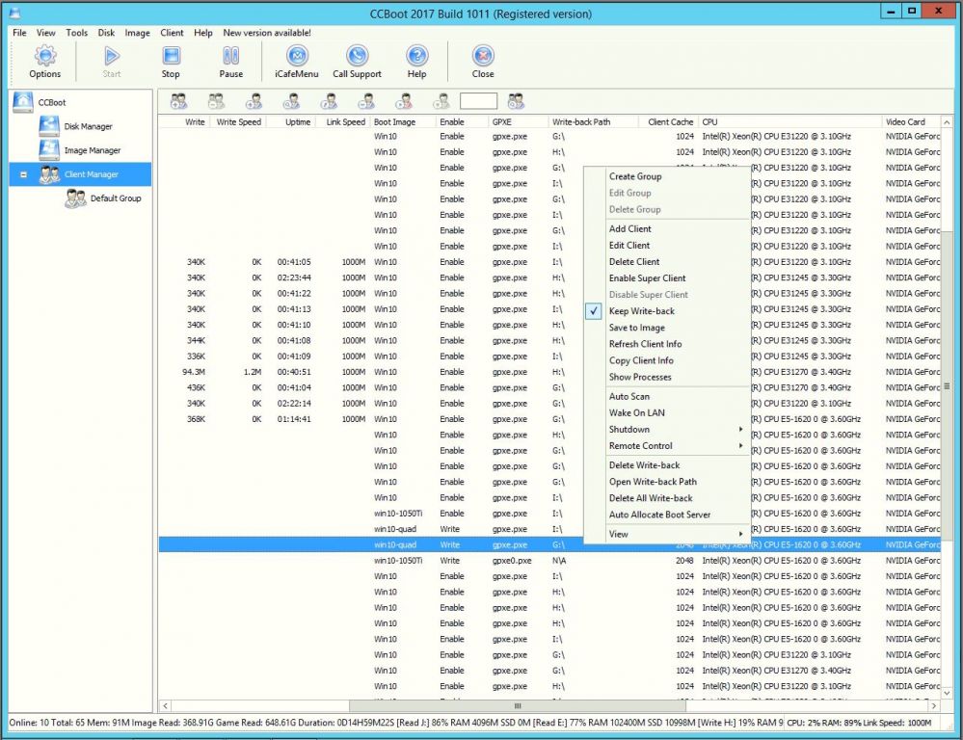Toggle Keep Write-back checkmark in context menu
963x740 pixels.
coord(593,311)
